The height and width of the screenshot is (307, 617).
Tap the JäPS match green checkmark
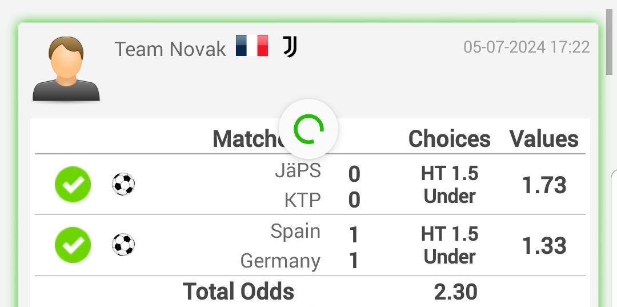pyautogui.click(x=73, y=184)
